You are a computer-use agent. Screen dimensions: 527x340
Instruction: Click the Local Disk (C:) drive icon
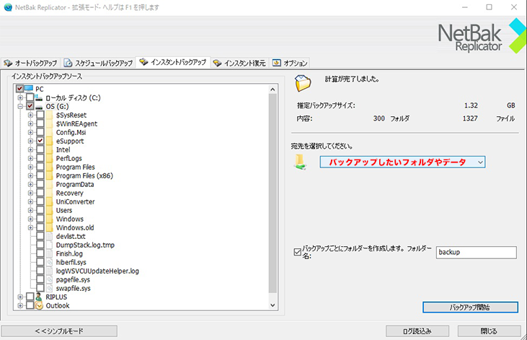tap(39, 97)
